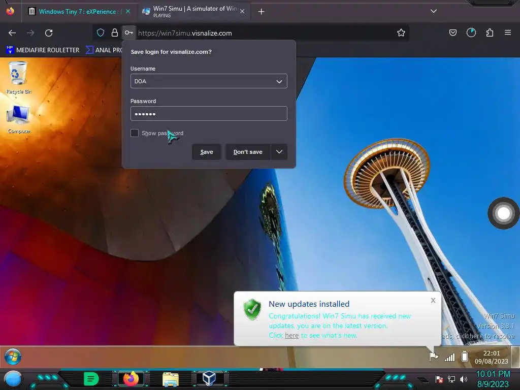520x390 pixels.
Task: Click the Firefox back arrow
Action: 12,33
